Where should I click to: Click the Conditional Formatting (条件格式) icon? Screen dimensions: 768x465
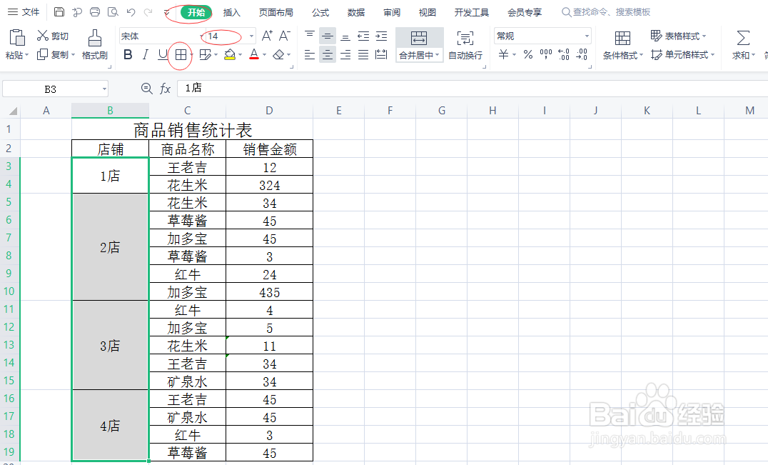coord(622,38)
